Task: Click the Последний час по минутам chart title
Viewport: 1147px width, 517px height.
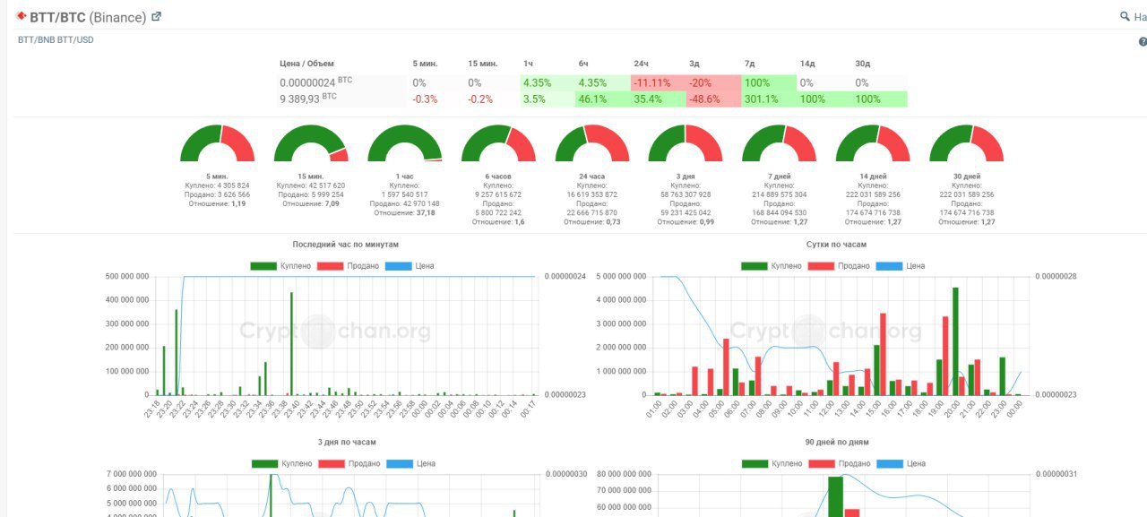Action: coord(345,245)
